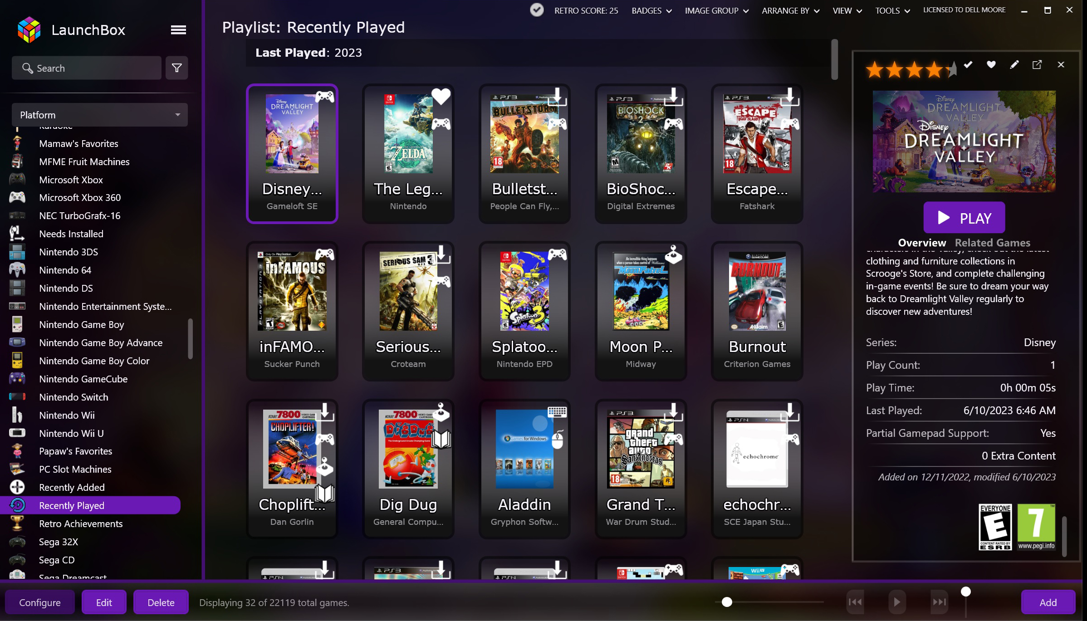Pop out details panel with external icon

tap(1037, 65)
